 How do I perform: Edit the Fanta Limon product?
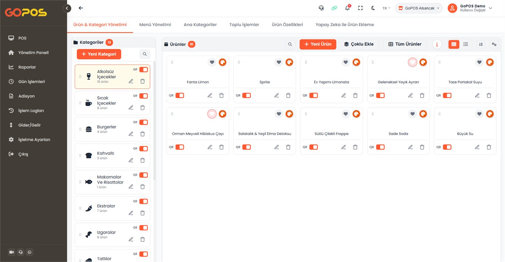210,95
